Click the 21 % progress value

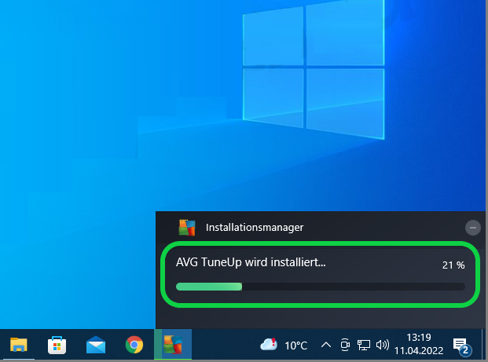click(x=453, y=265)
